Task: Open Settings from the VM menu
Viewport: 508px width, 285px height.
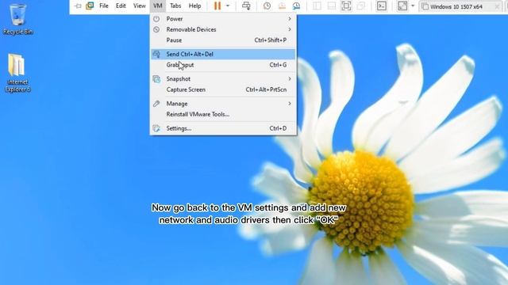Action: (223, 128)
